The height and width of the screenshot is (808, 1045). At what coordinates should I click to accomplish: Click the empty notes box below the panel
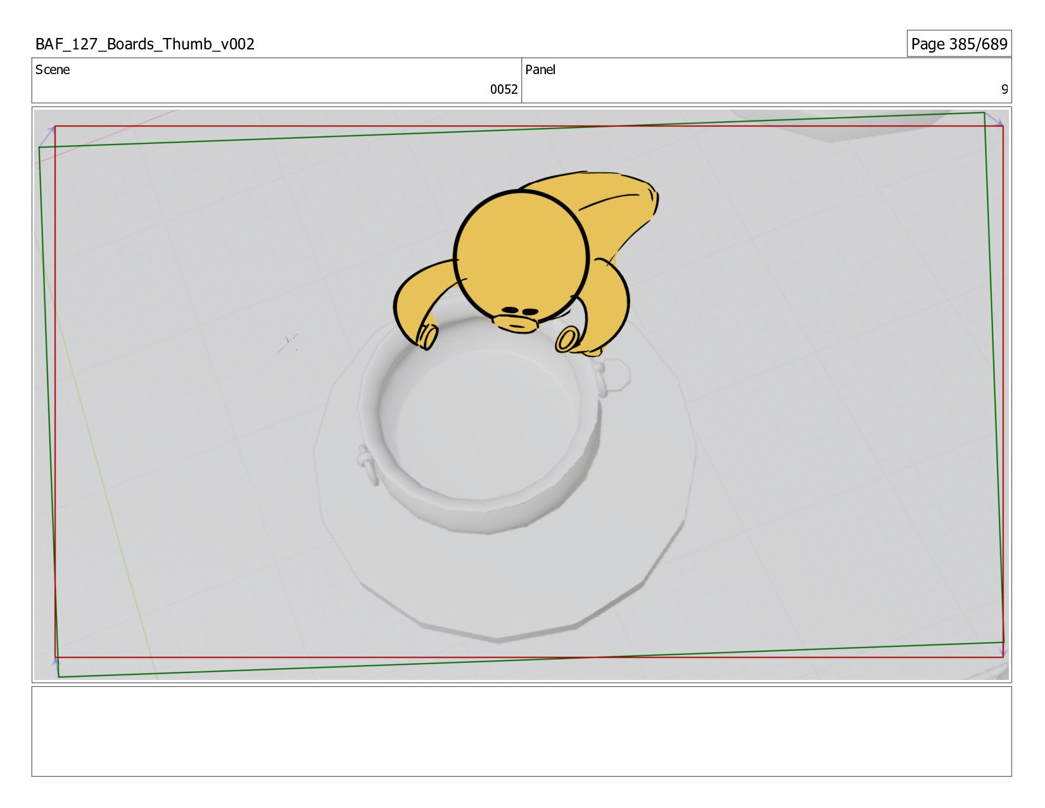521,731
